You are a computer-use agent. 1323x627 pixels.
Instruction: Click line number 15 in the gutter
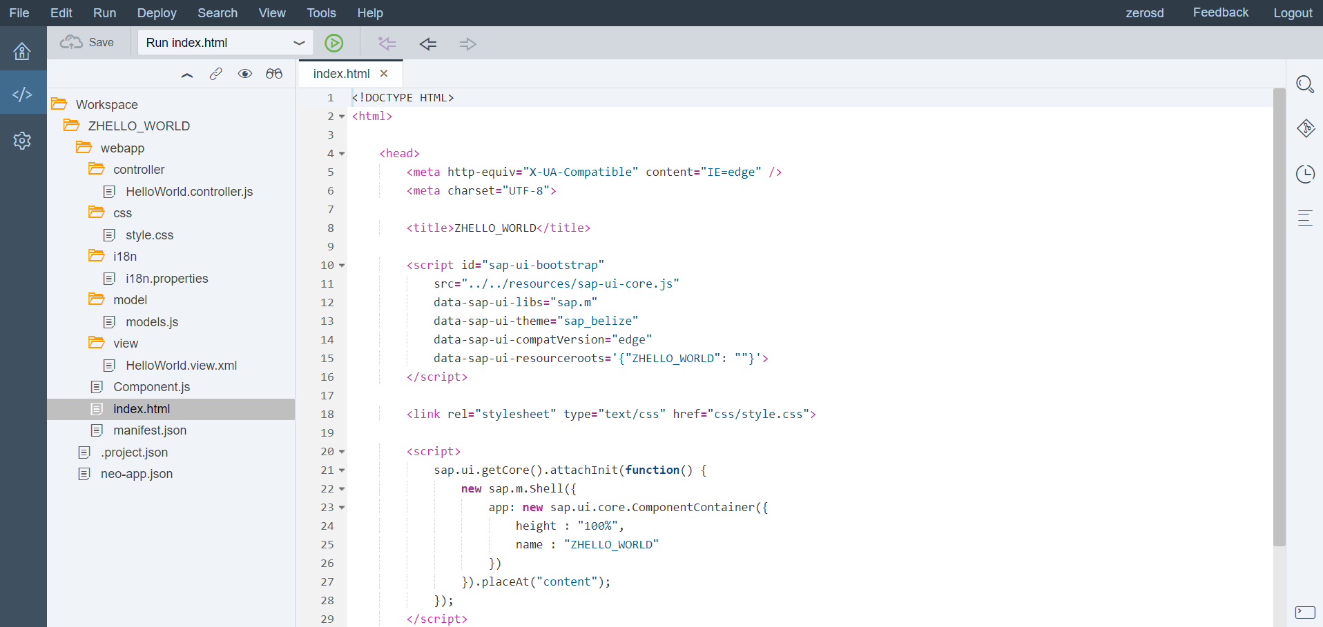point(327,359)
